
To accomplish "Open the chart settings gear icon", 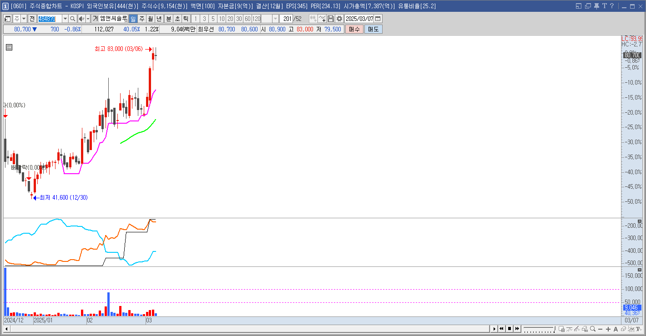I will click(339, 19).
